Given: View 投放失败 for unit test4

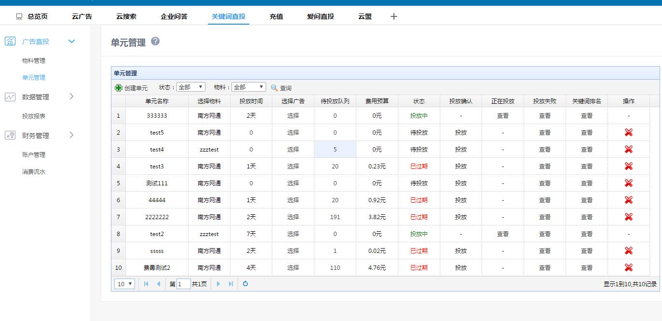Looking at the screenshot, I should tap(545, 150).
